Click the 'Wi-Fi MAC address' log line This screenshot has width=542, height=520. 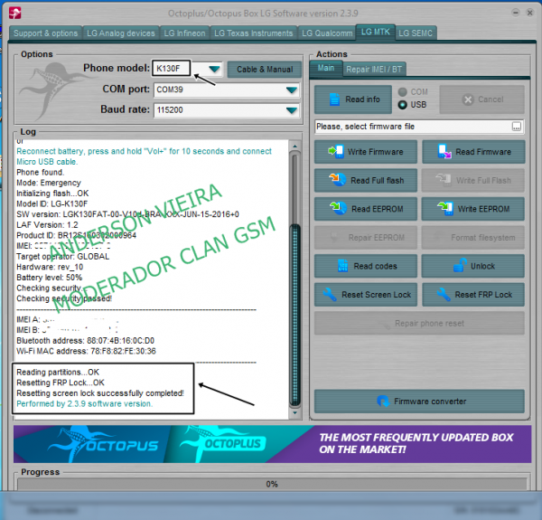coord(86,351)
